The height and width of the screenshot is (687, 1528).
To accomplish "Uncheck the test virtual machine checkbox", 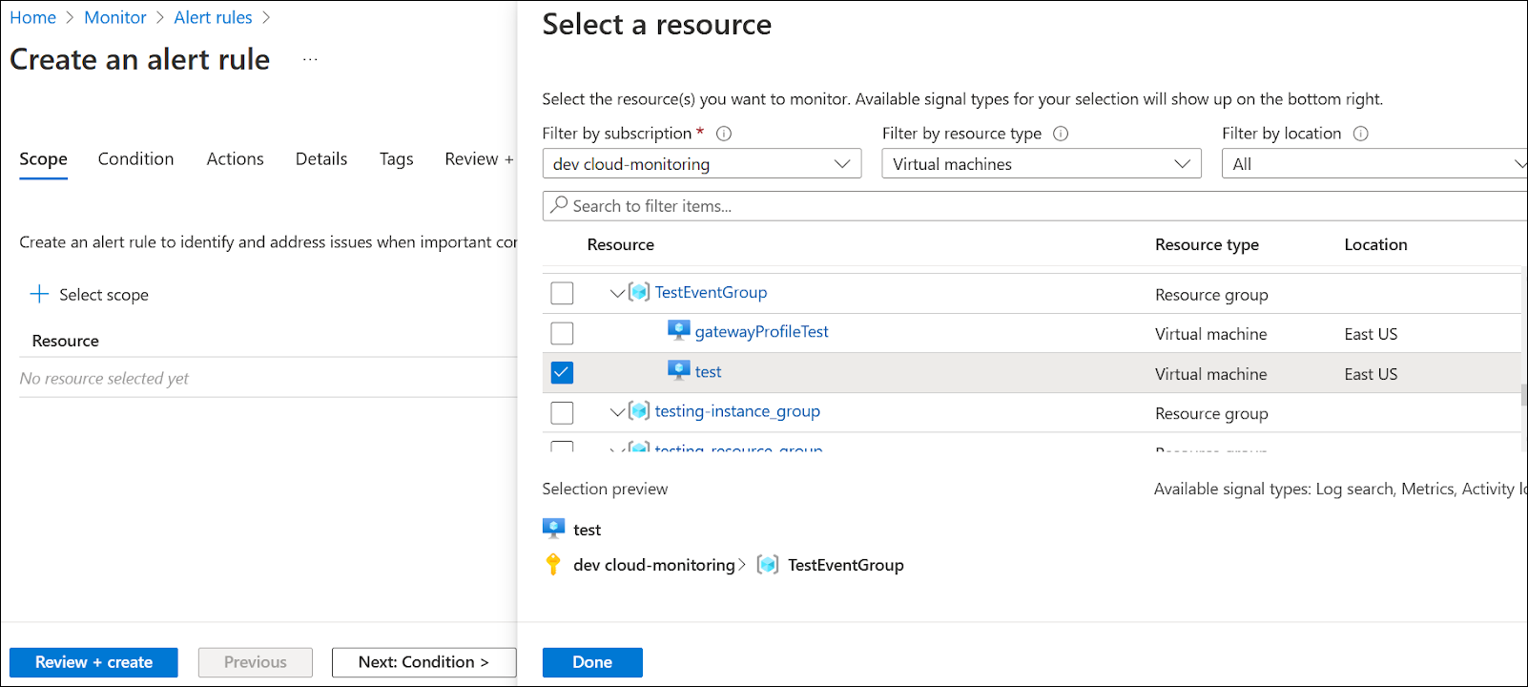I will coord(562,373).
